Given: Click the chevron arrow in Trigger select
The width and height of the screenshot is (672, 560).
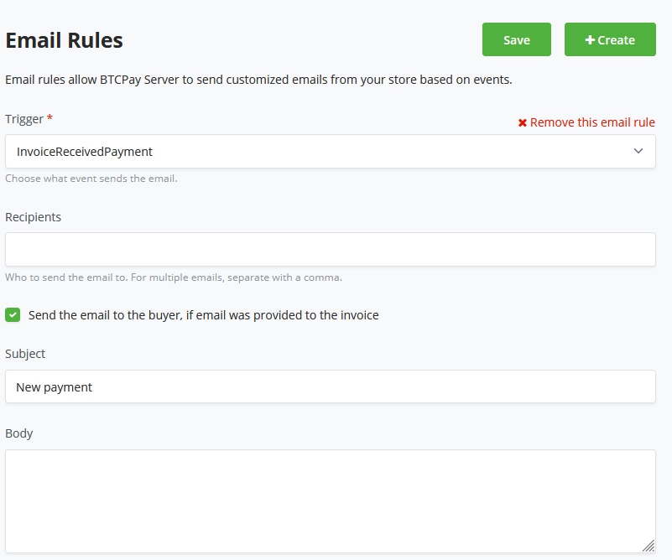Looking at the screenshot, I should coord(638,152).
